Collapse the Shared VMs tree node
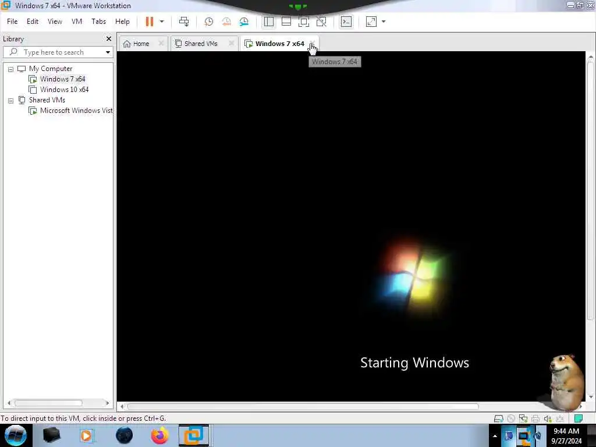596x447 pixels. point(10,101)
